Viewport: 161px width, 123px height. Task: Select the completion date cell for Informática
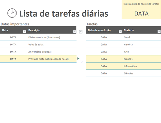[104, 66]
